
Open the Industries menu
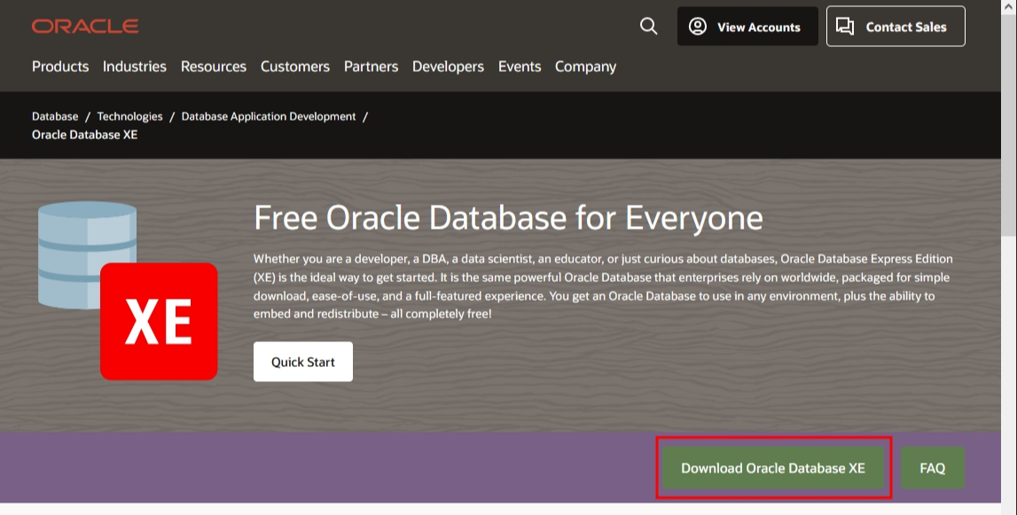(134, 66)
